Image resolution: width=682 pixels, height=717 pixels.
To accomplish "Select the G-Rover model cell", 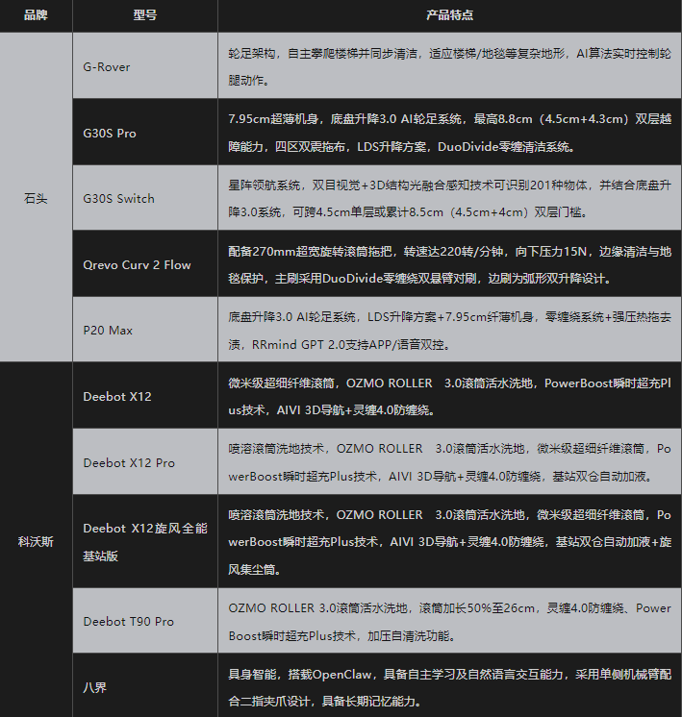I will (x=107, y=67).
